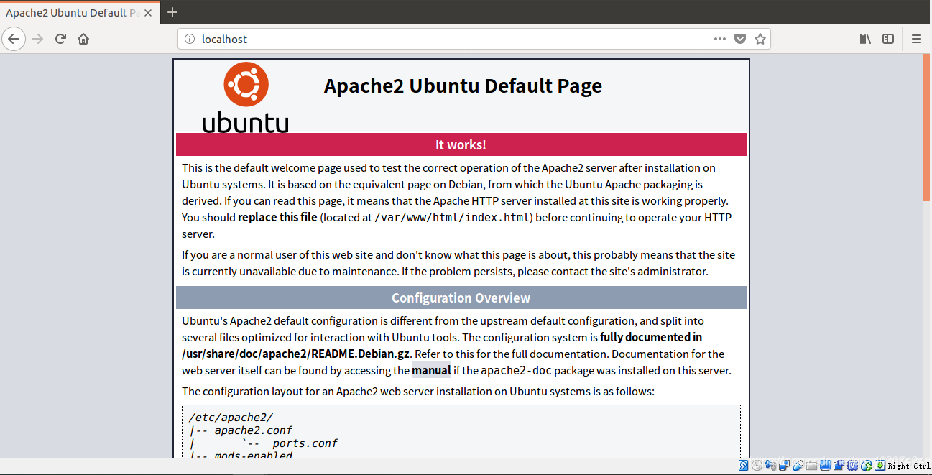Open a new browser tab
Image resolution: width=932 pixels, height=475 pixels.
pyautogui.click(x=172, y=12)
